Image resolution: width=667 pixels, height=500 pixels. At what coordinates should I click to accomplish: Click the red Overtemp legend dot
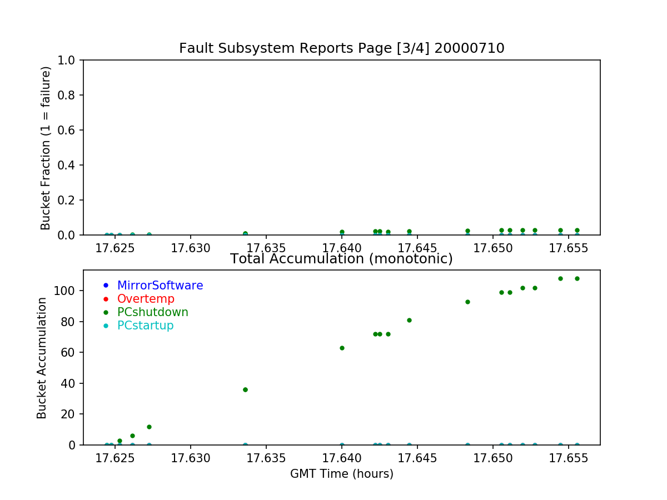[106, 299]
